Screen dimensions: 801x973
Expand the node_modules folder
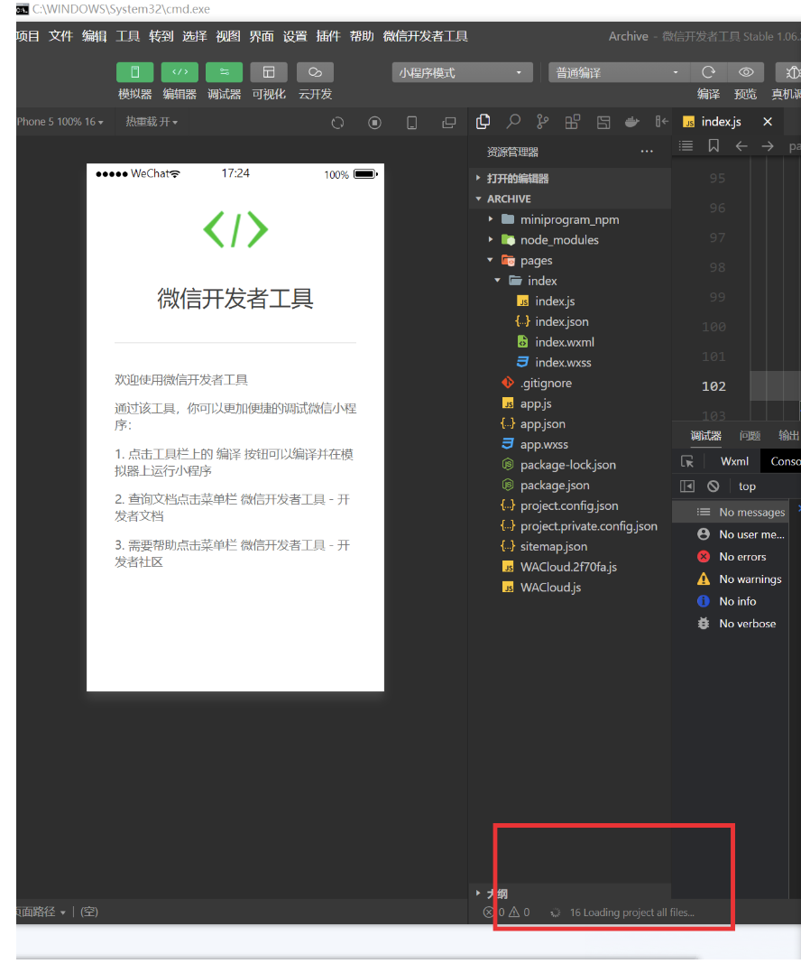pos(570,239)
